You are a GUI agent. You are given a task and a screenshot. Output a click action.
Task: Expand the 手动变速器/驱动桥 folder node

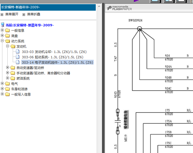click(x=7, y=73)
